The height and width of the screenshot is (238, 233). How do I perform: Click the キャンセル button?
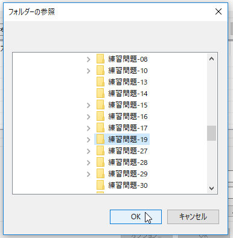click(193, 217)
